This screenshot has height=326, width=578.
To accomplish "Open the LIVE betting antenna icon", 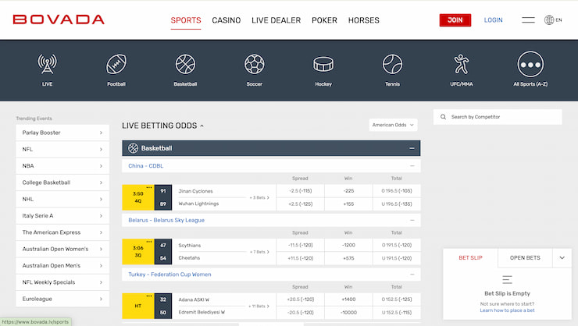I will pos(47,64).
